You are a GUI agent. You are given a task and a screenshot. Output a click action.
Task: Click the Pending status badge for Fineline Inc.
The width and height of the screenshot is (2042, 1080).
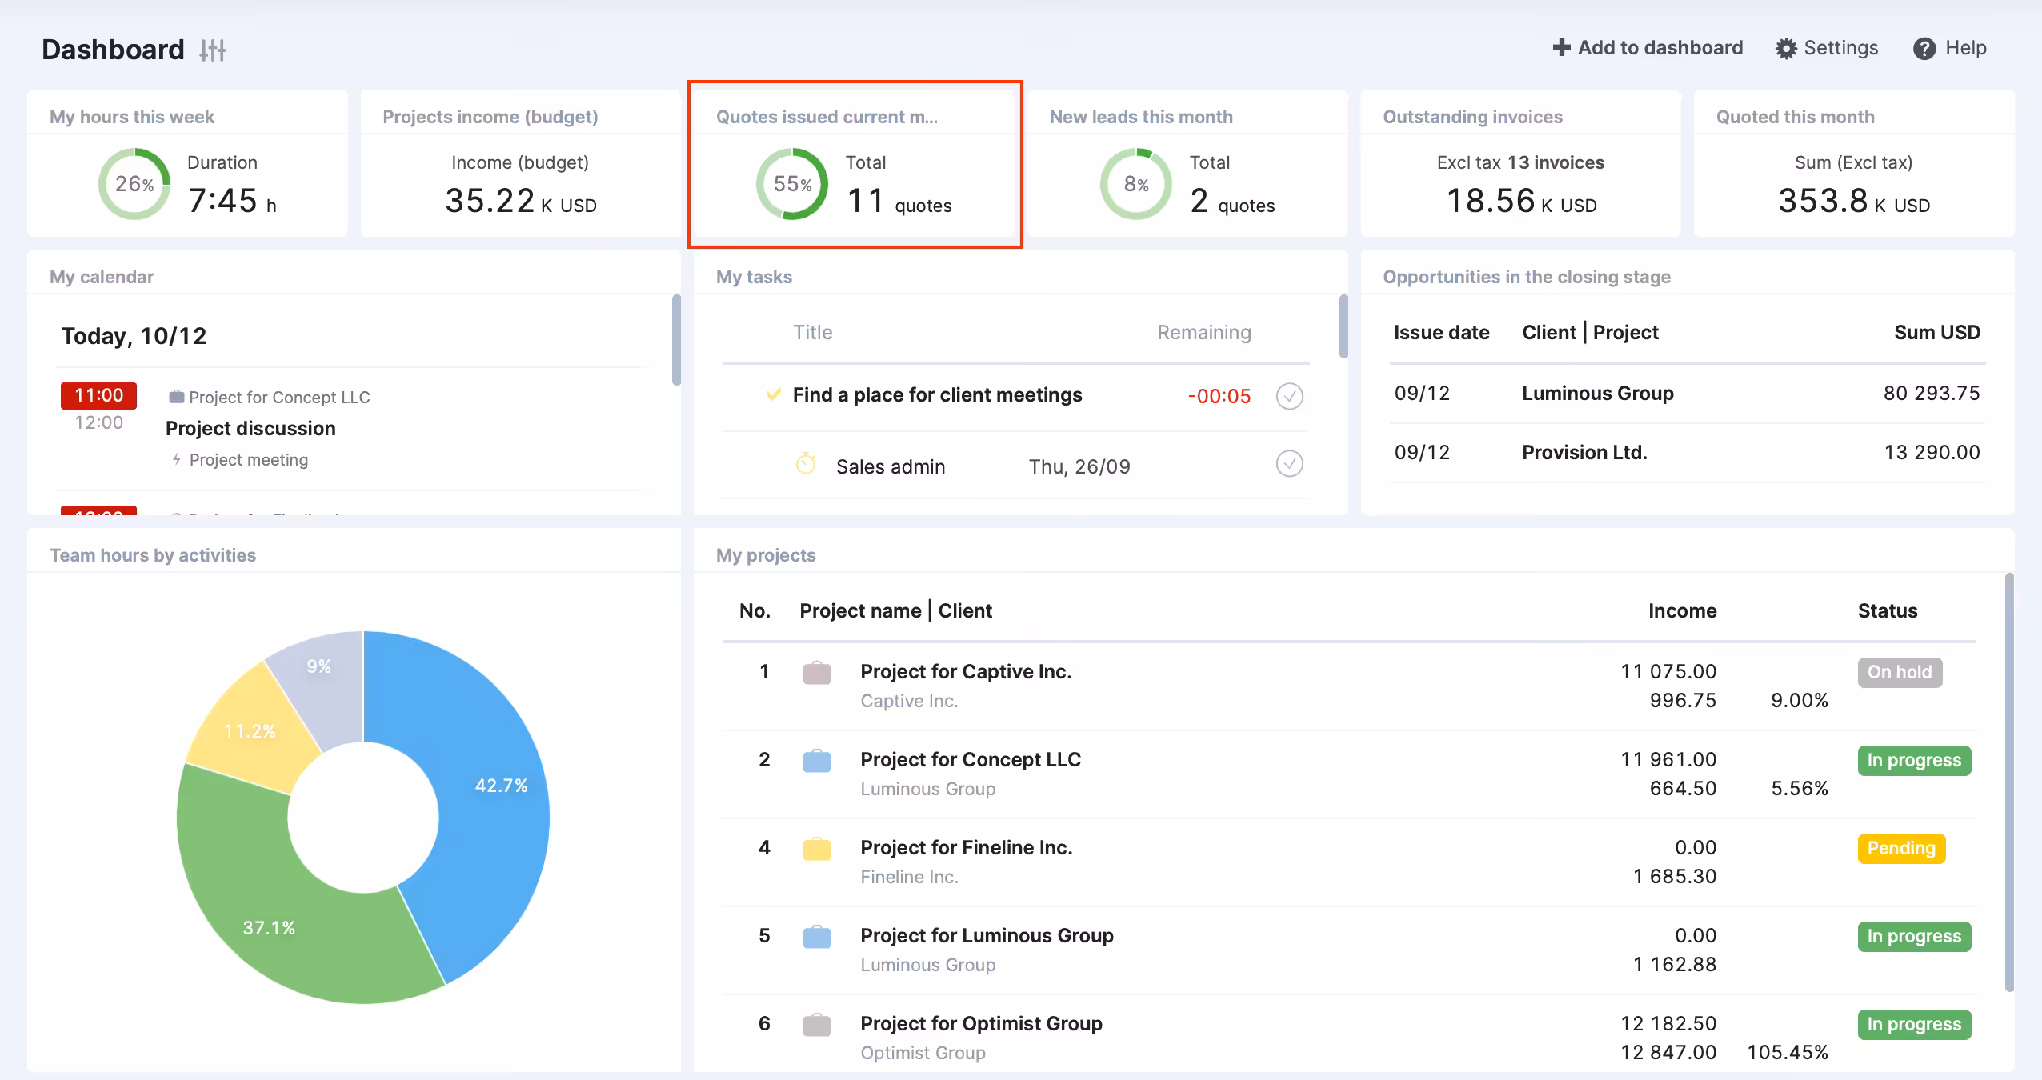tap(1900, 849)
